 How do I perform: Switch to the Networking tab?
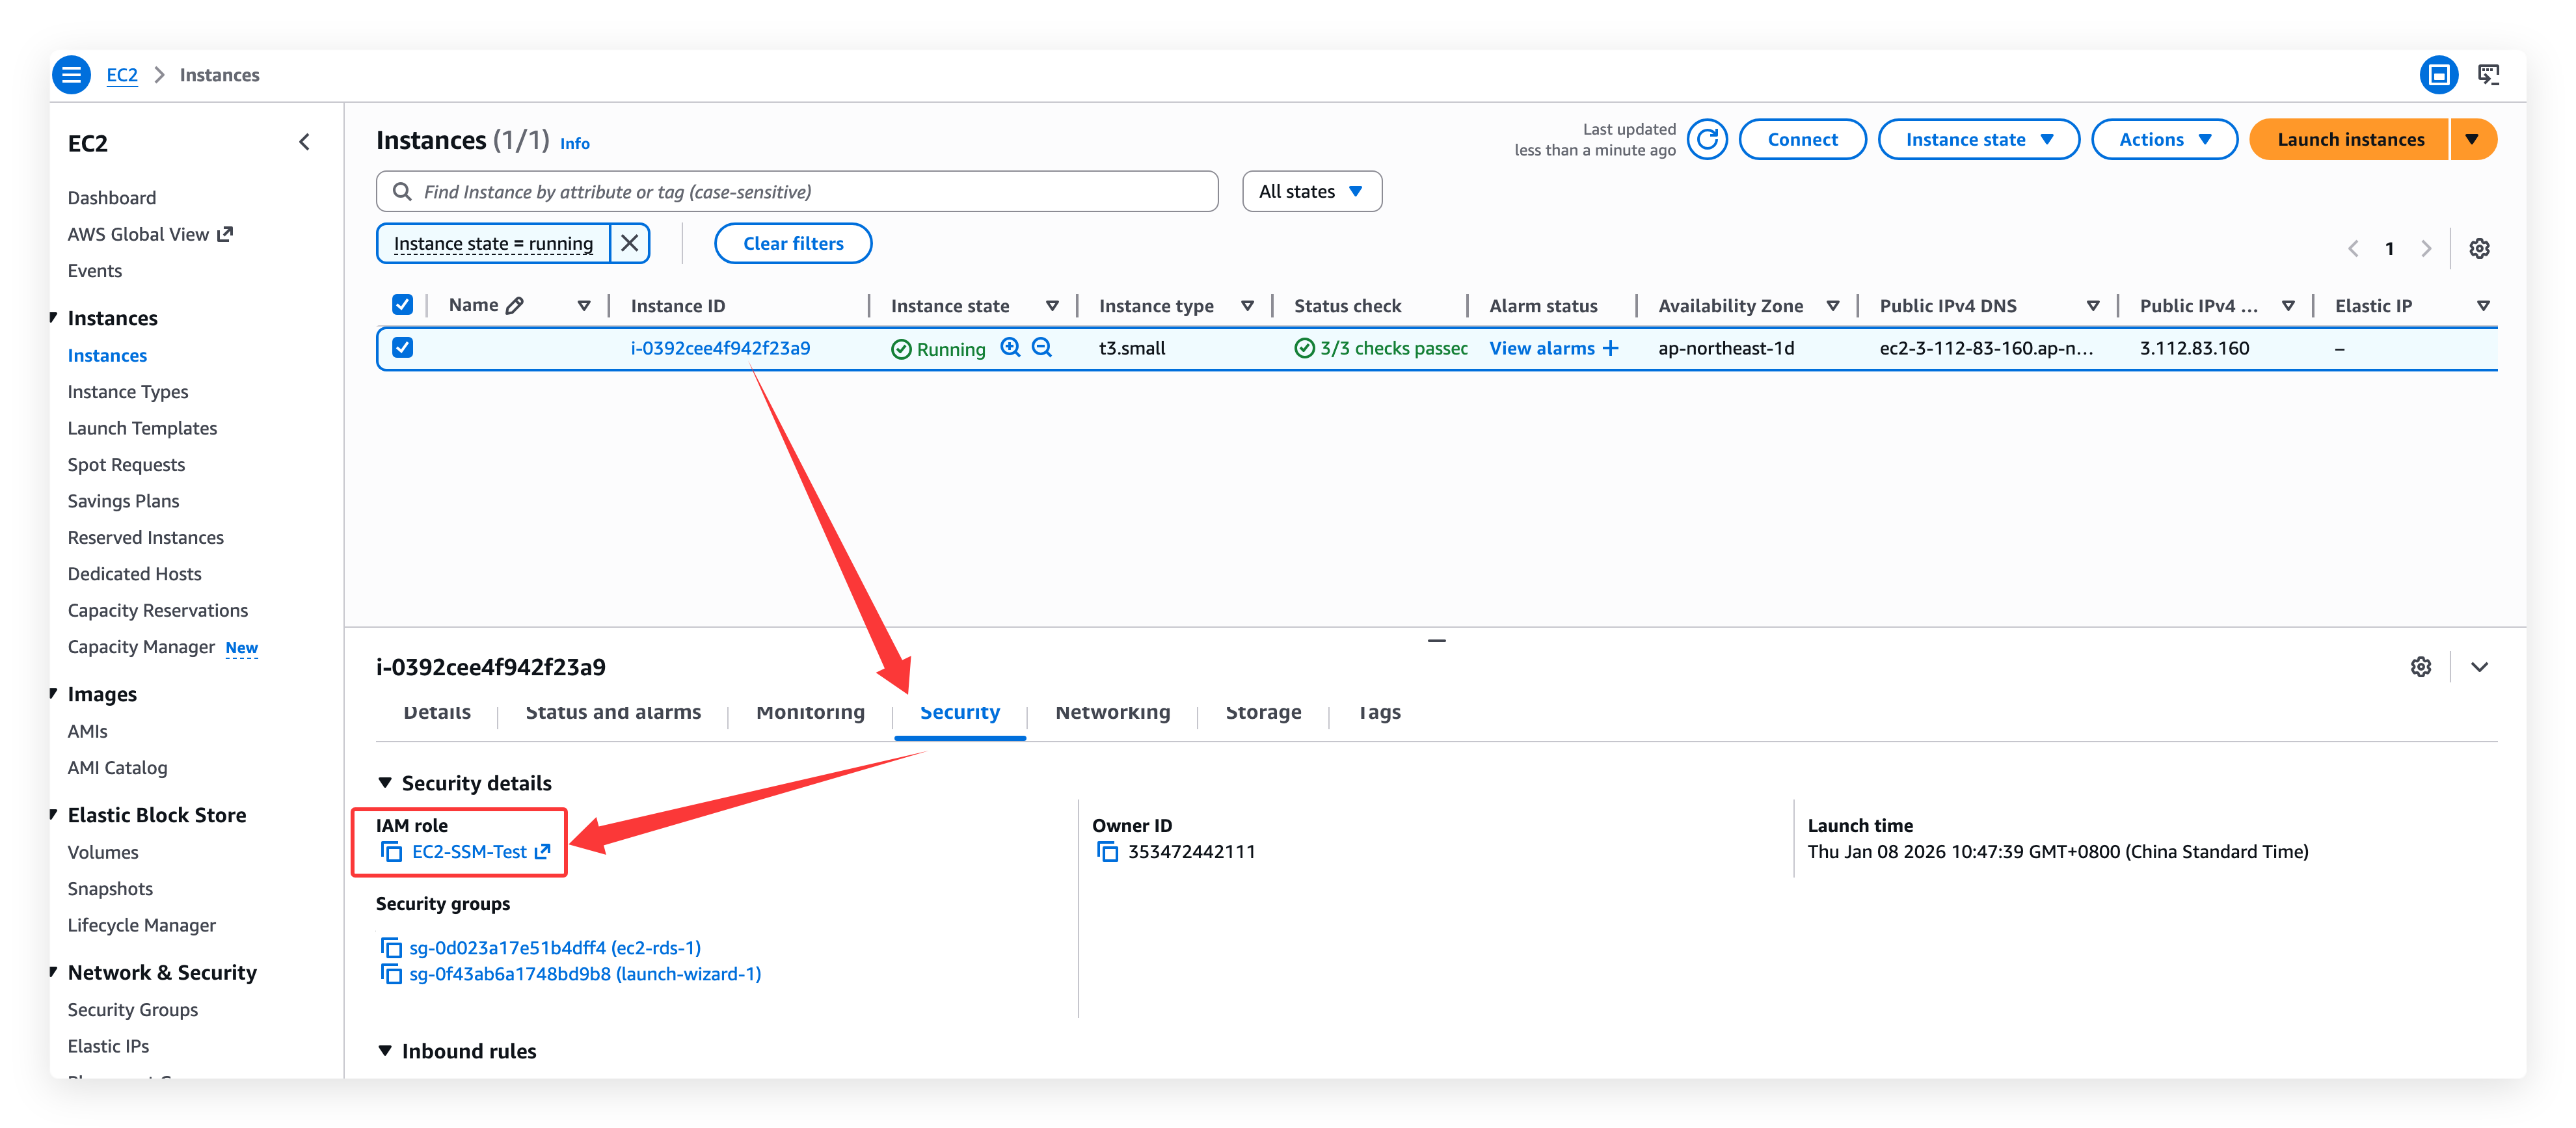click(1112, 713)
